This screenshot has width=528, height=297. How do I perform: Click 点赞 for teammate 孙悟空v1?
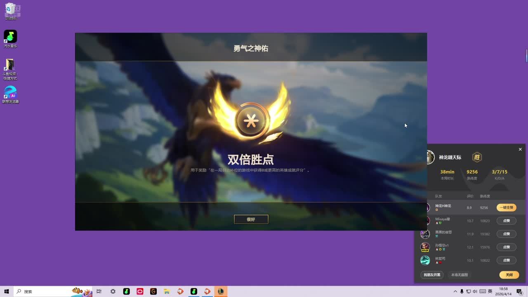(x=506, y=247)
